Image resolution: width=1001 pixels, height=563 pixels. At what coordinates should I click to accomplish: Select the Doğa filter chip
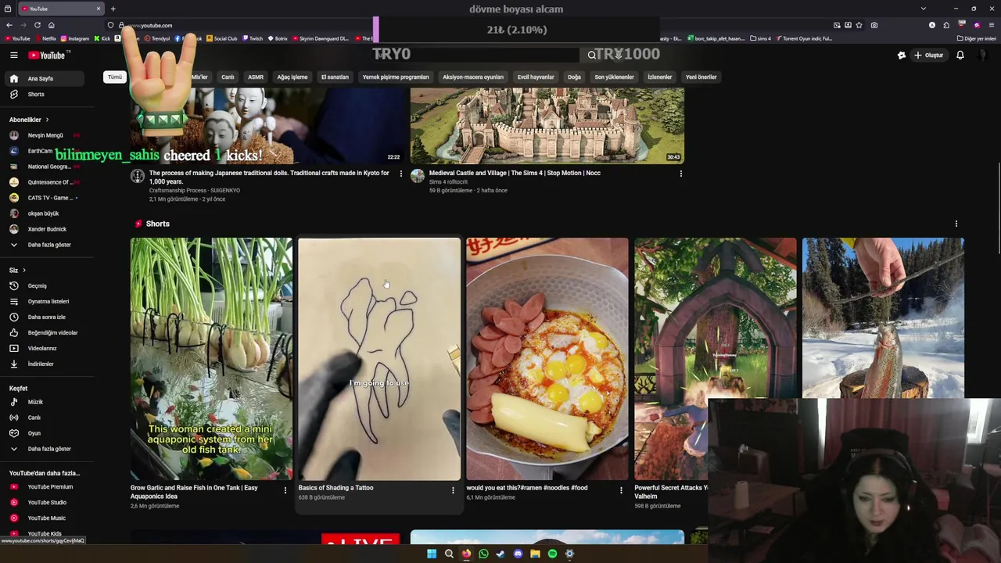[x=574, y=77]
